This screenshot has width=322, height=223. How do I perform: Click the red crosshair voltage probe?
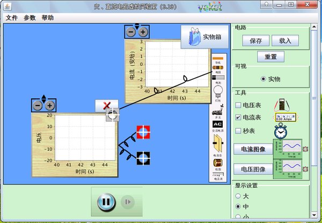click(143, 132)
